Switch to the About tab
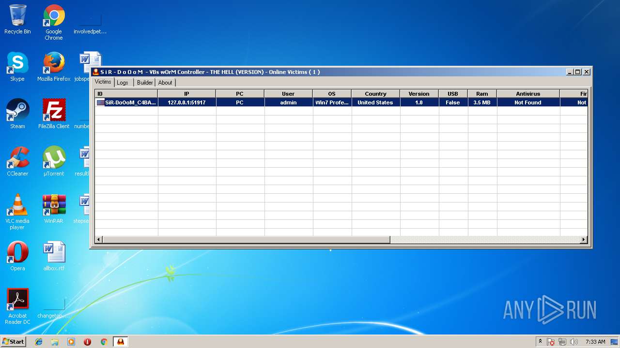 pos(165,83)
